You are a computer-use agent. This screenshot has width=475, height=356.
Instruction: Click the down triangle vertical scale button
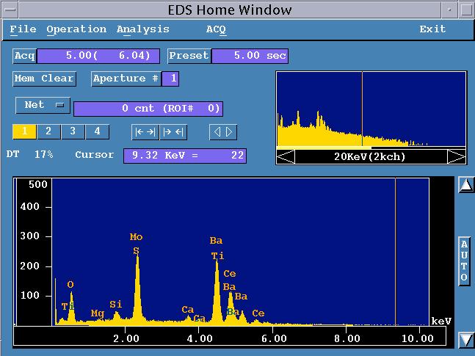pos(466,340)
